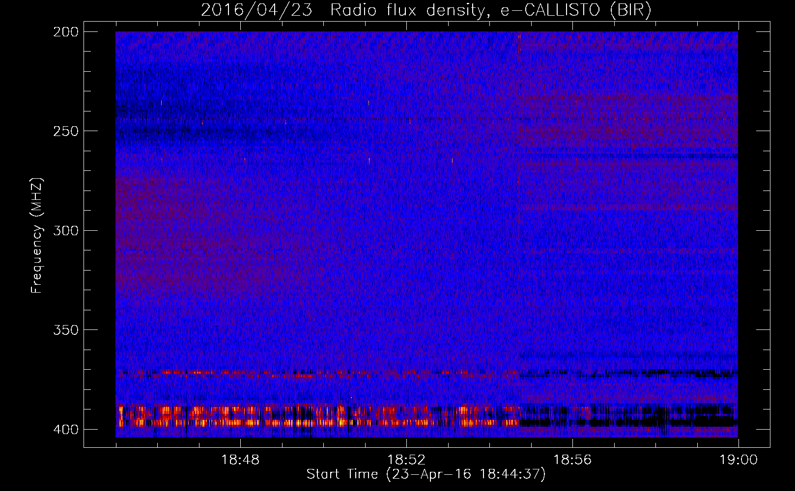Click the 18:56 time tick label
The image size is (795, 491).
(572, 460)
